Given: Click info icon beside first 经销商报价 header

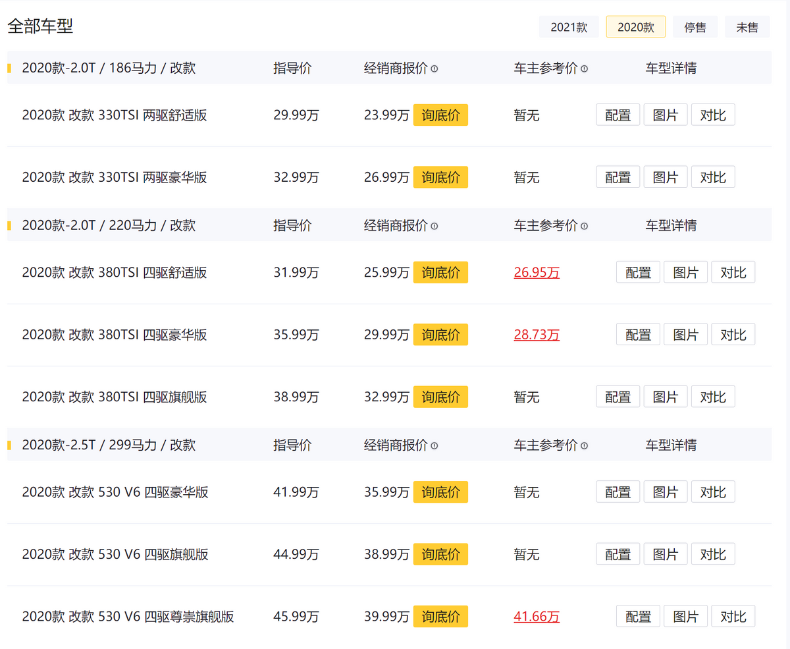Looking at the screenshot, I should coord(434,69).
